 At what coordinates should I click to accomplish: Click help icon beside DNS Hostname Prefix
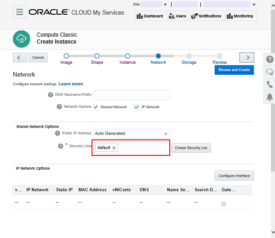coord(50,95)
